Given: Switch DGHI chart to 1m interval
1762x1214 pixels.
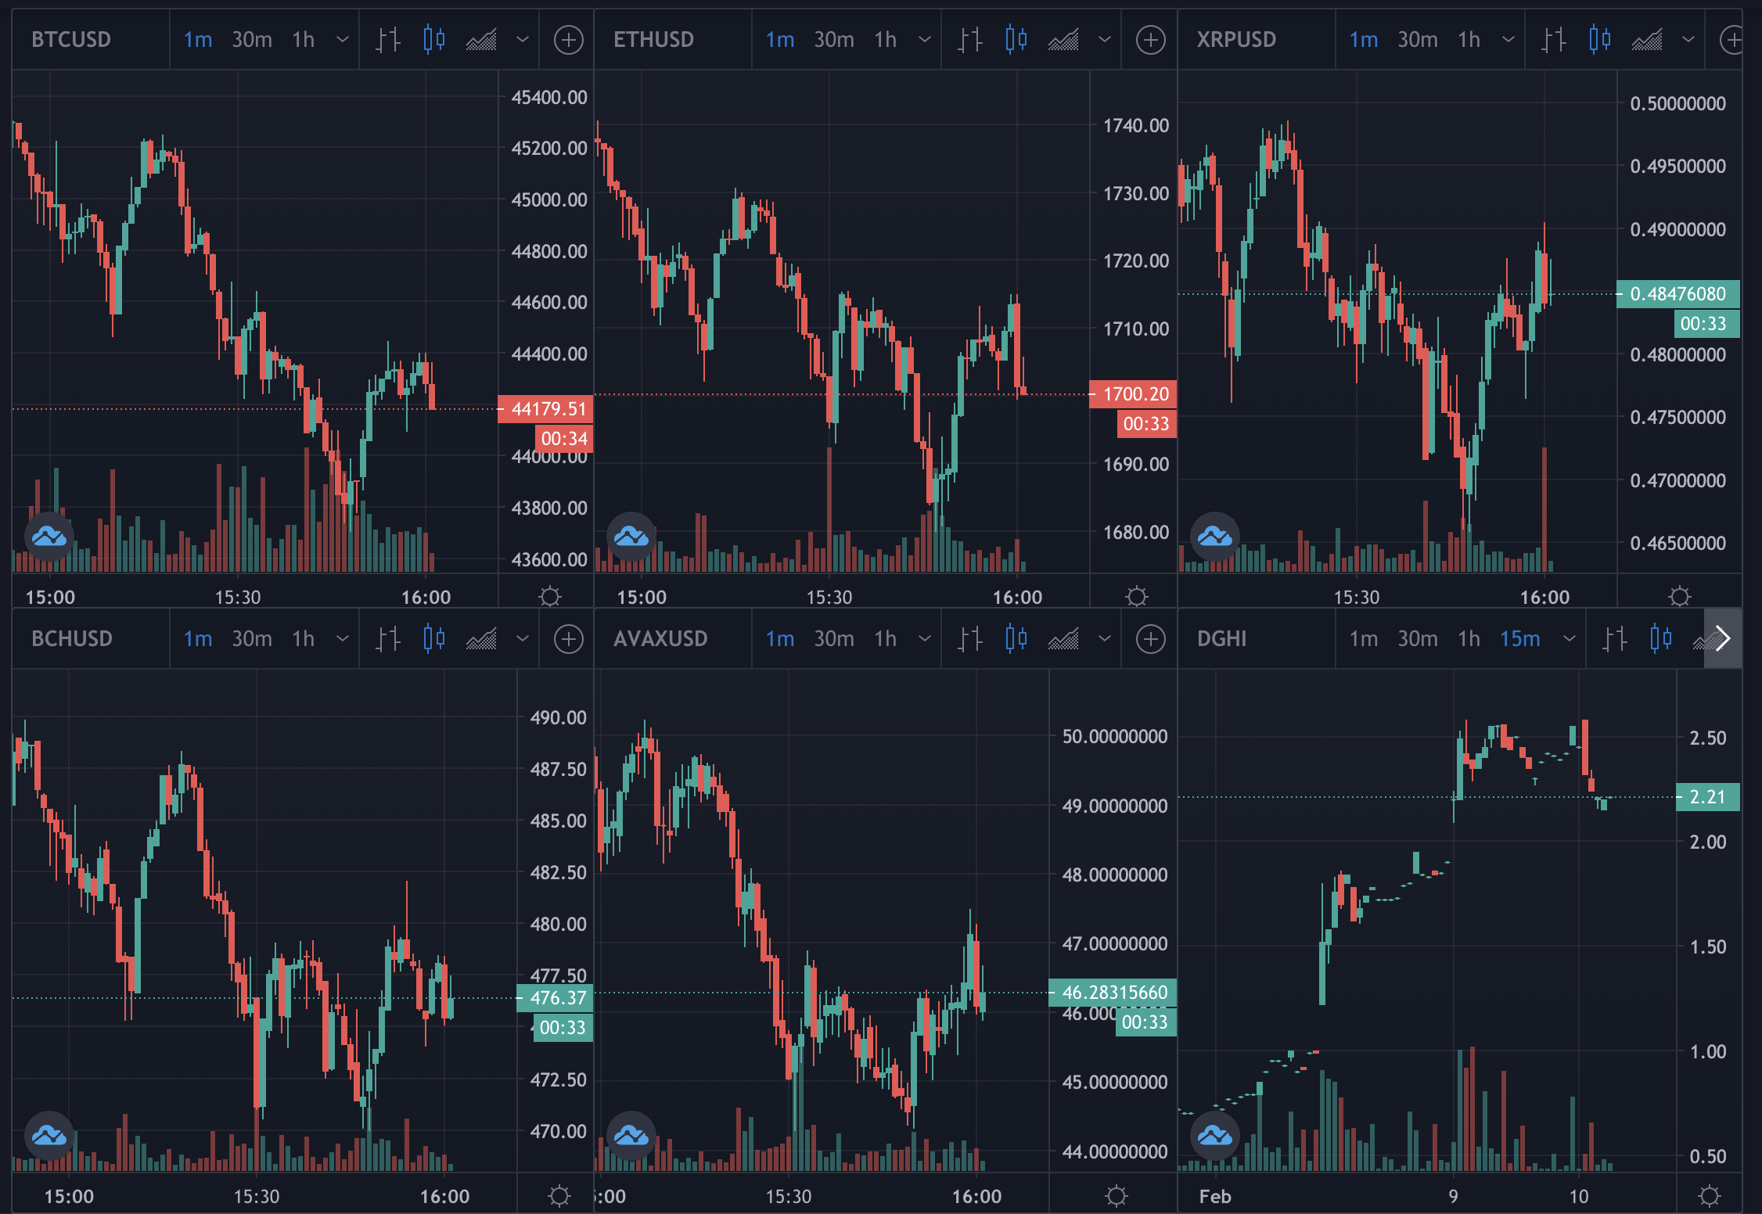Looking at the screenshot, I should 1364,639.
